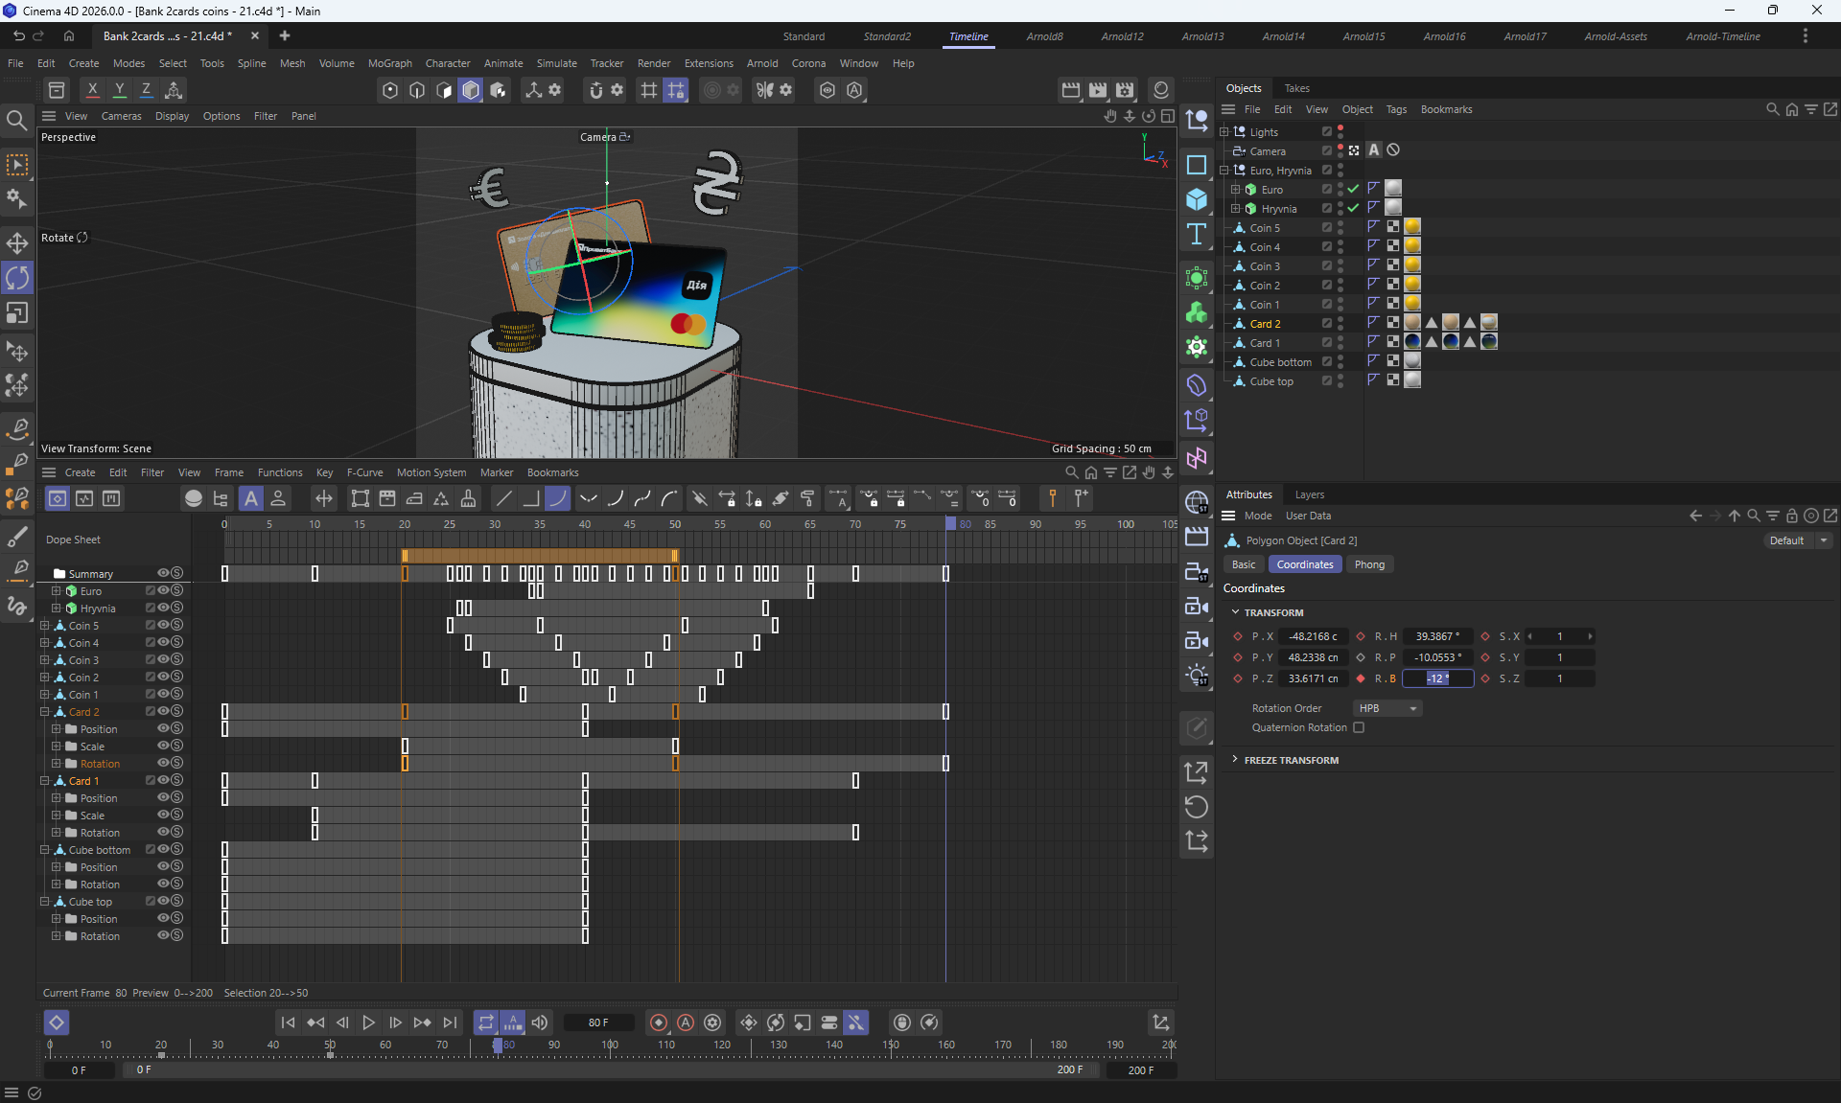Click the Go to Start button
Viewport: 1841px width, 1103px height.
[x=288, y=1023]
